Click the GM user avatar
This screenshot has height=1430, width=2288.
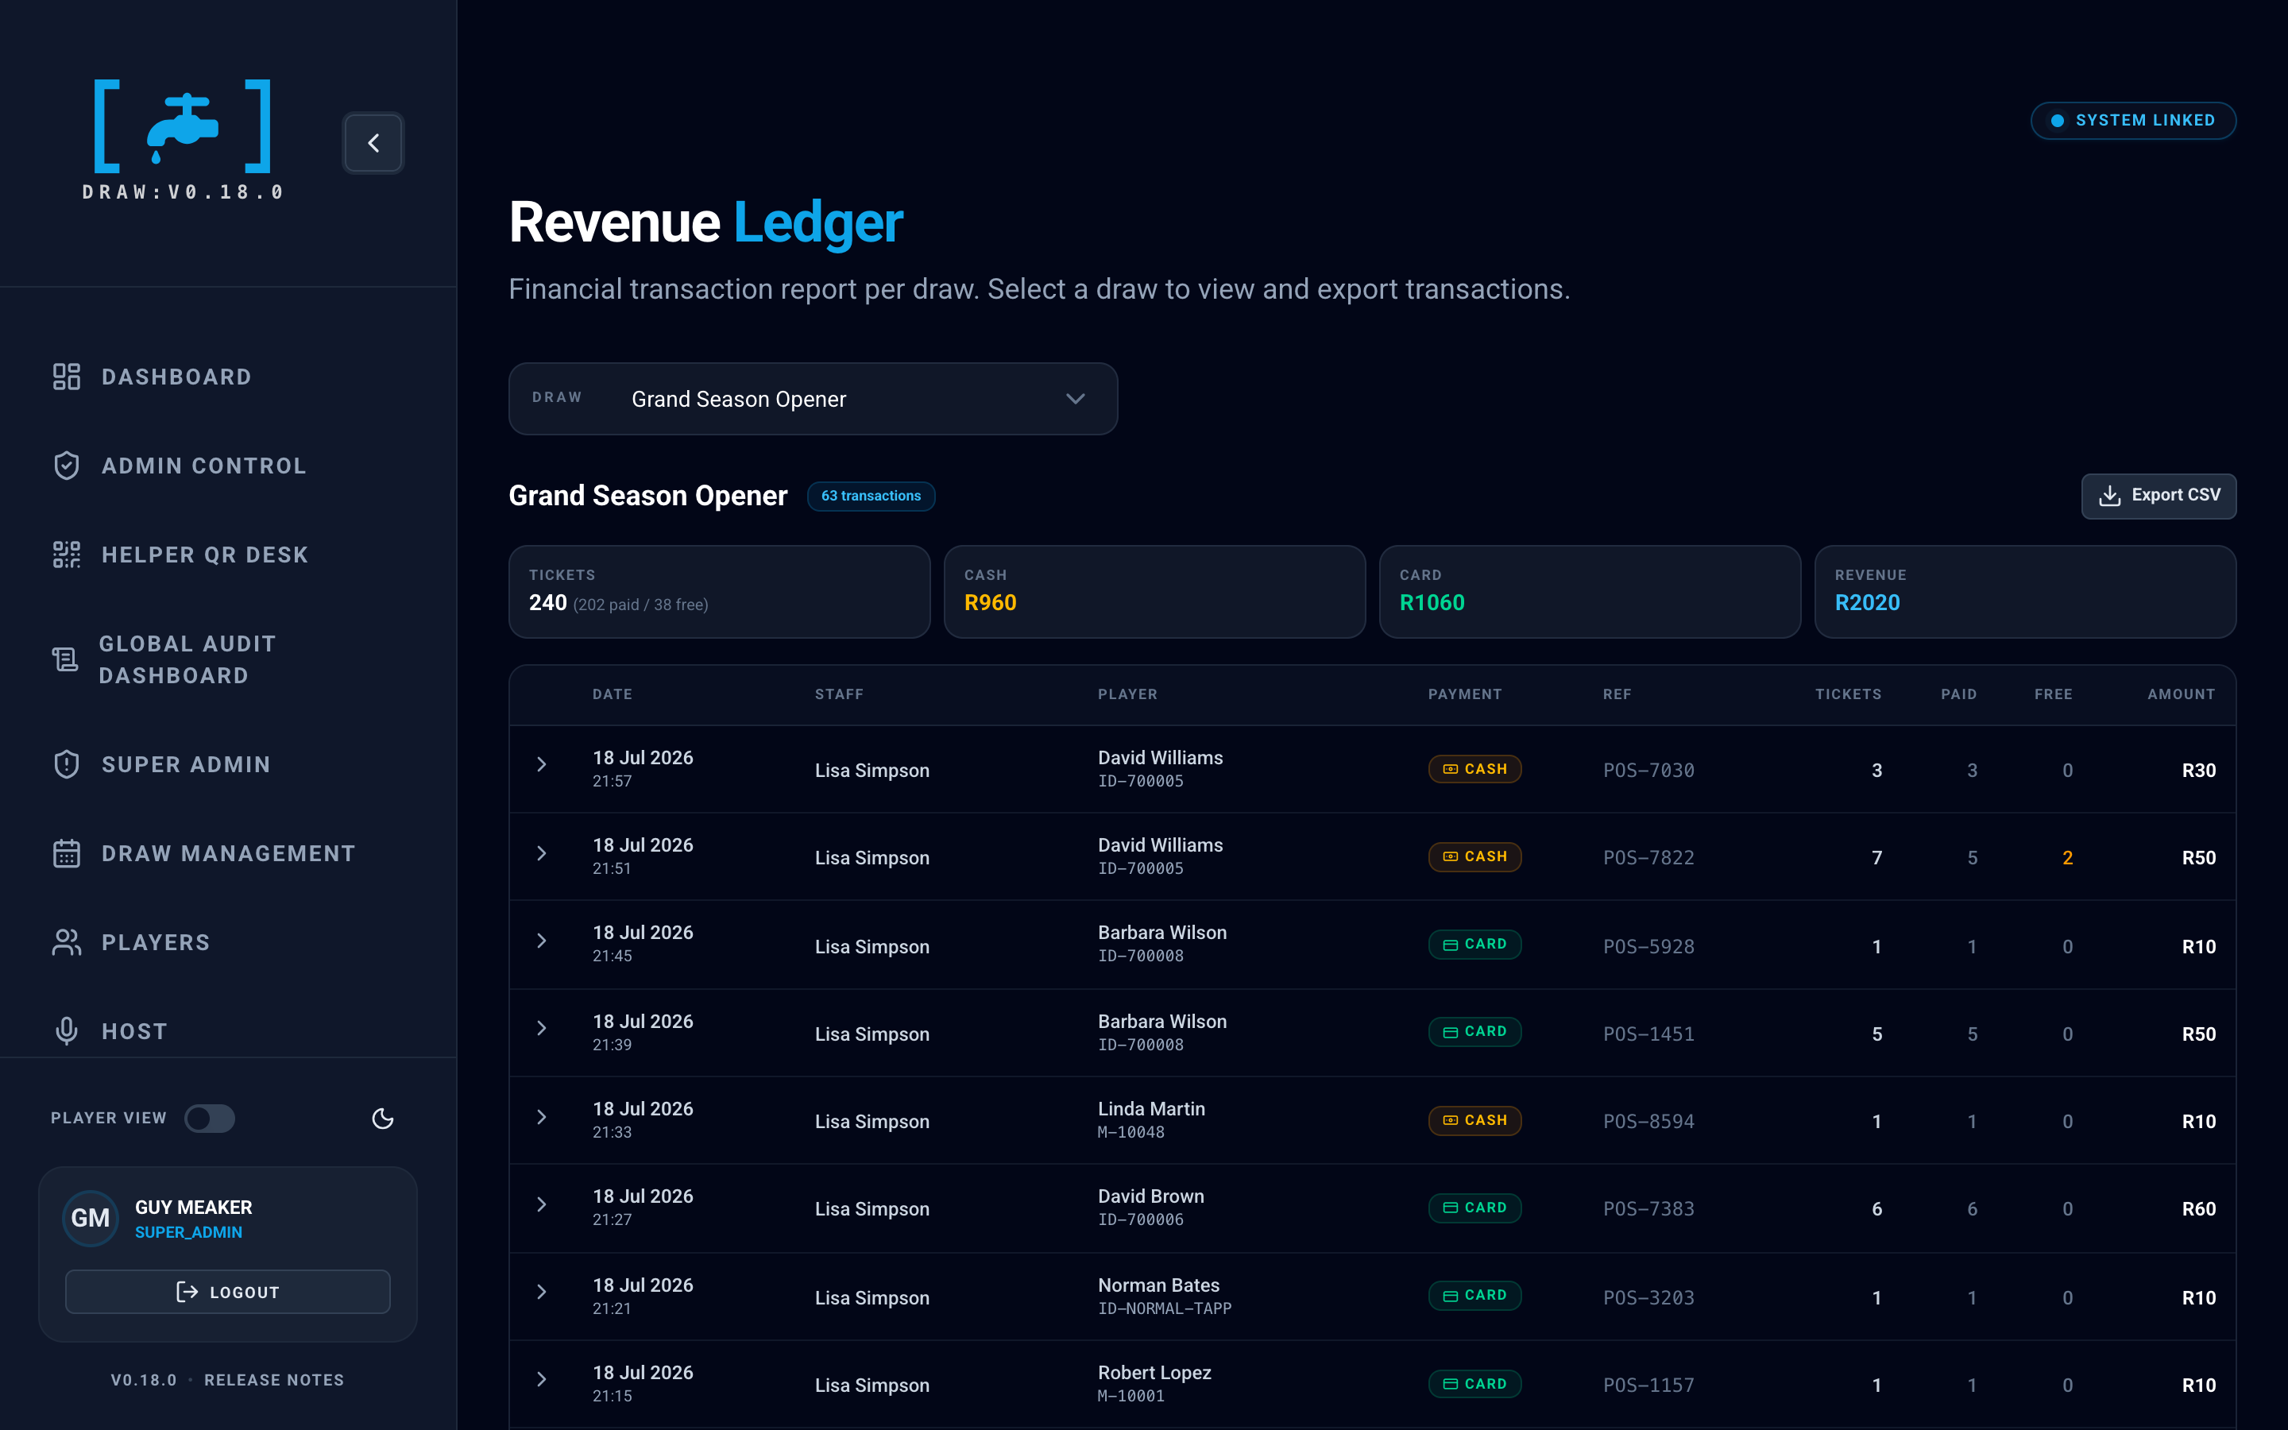(x=91, y=1218)
